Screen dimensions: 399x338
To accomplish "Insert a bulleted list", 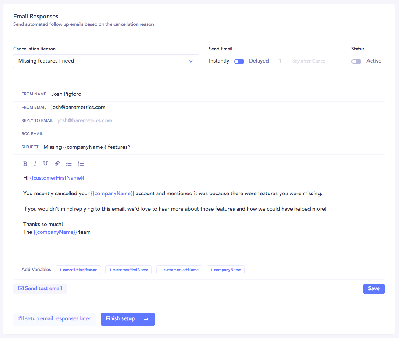I will pos(69,164).
